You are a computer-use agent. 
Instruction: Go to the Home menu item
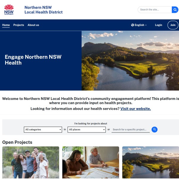click(6, 25)
